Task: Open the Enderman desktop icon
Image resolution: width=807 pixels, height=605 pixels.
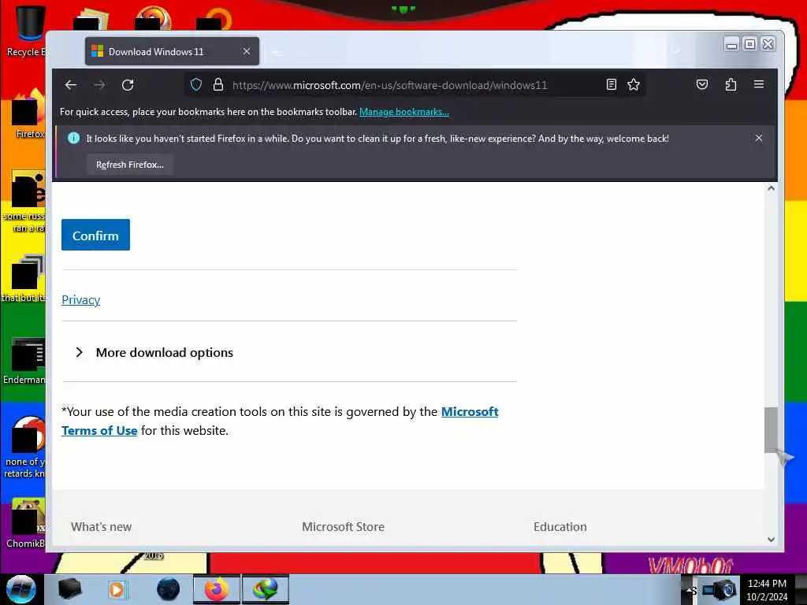Action: (26, 360)
